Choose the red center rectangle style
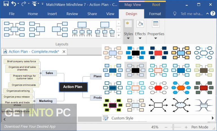 tap(158, 53)
